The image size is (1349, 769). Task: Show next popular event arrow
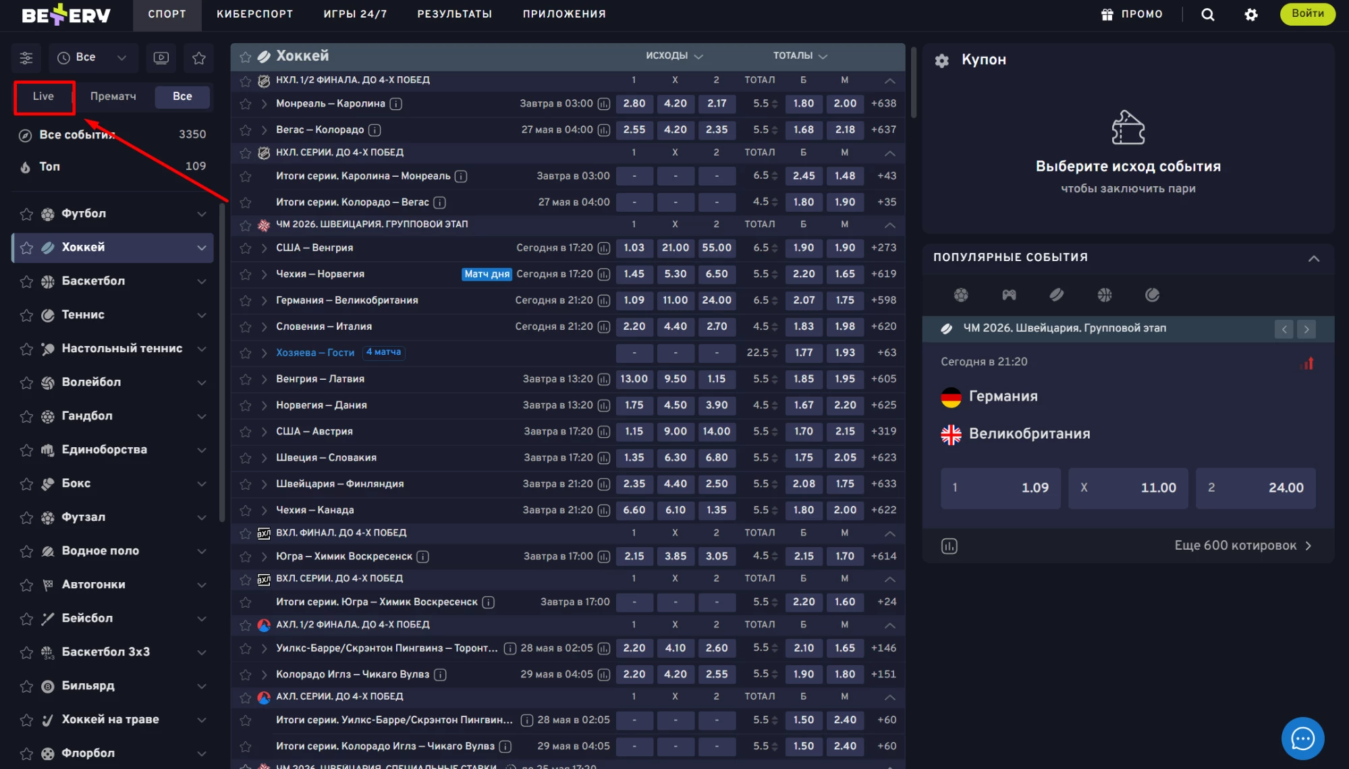[x=1306, y=329]
